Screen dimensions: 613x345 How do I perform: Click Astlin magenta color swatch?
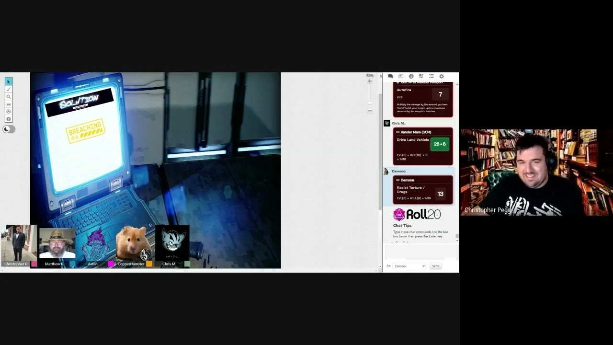coord(111,264)
